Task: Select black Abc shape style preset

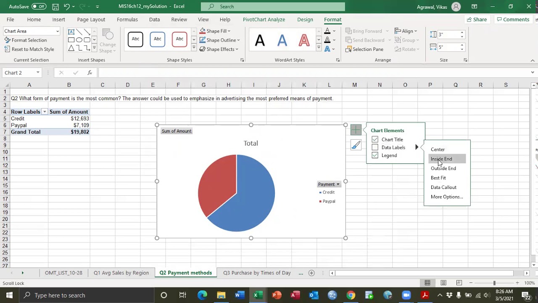Action: pos(135,39)
